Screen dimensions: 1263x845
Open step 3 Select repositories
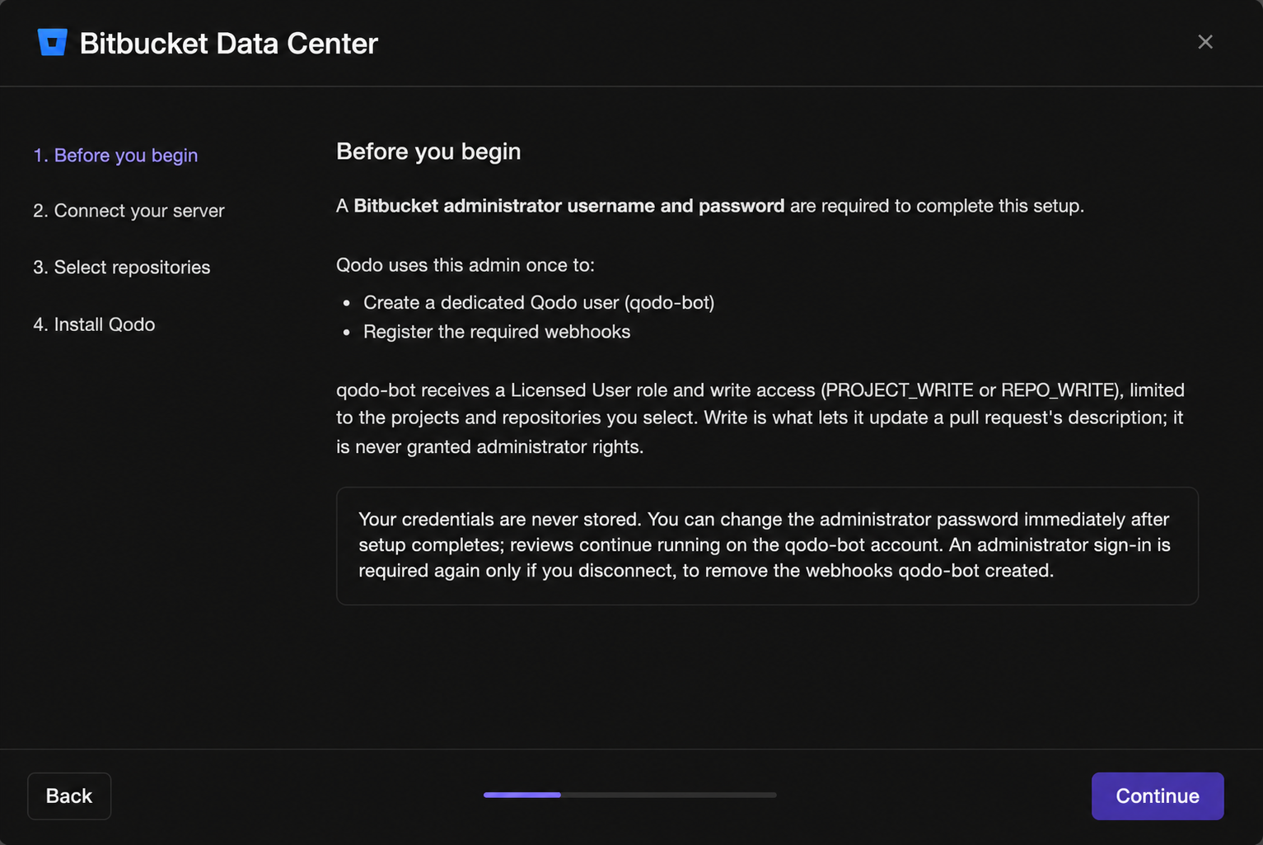click(122, 267)
